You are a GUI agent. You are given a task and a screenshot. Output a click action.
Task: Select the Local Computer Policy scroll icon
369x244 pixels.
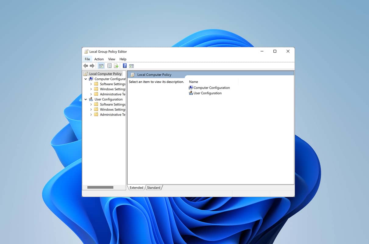pos(86,74)
